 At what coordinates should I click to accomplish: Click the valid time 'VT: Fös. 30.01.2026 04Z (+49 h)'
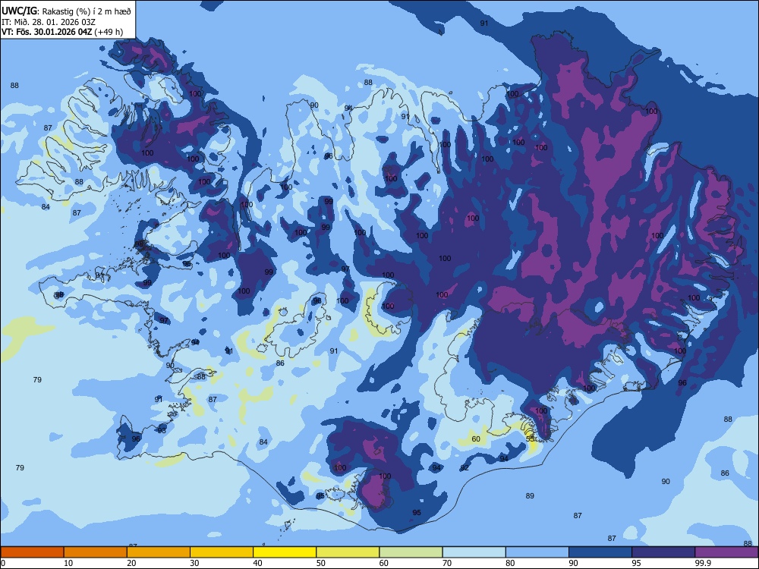click(62, 32)
